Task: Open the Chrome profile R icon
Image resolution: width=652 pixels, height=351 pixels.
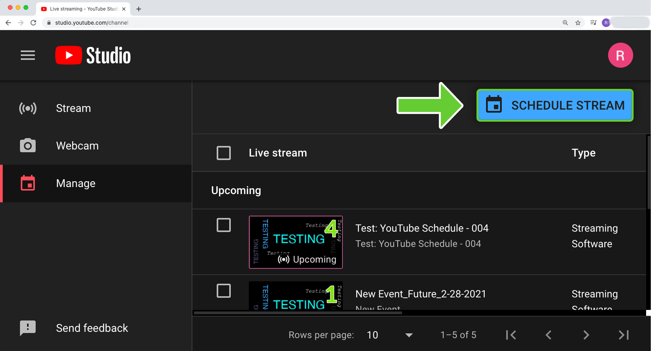Action: pyautogui.click(x=606, y=23)
